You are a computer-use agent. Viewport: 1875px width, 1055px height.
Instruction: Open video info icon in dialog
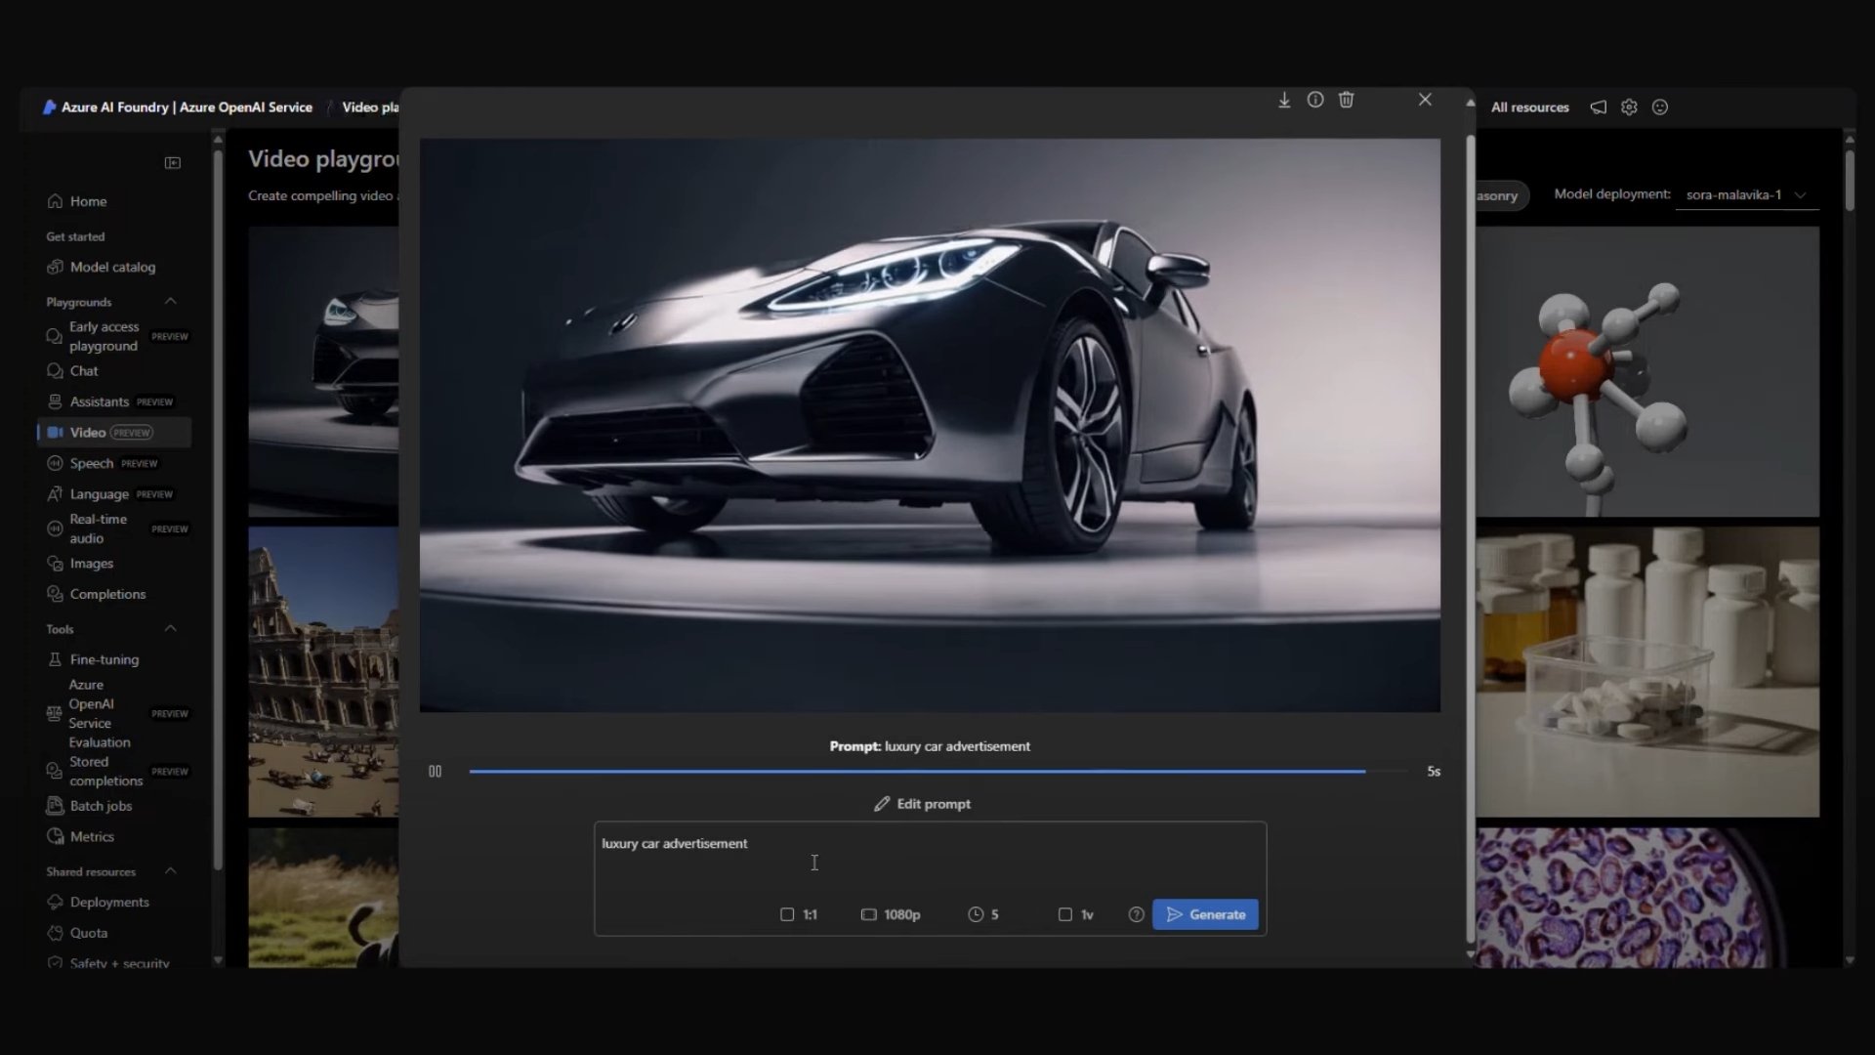(x=1315, y=100)
